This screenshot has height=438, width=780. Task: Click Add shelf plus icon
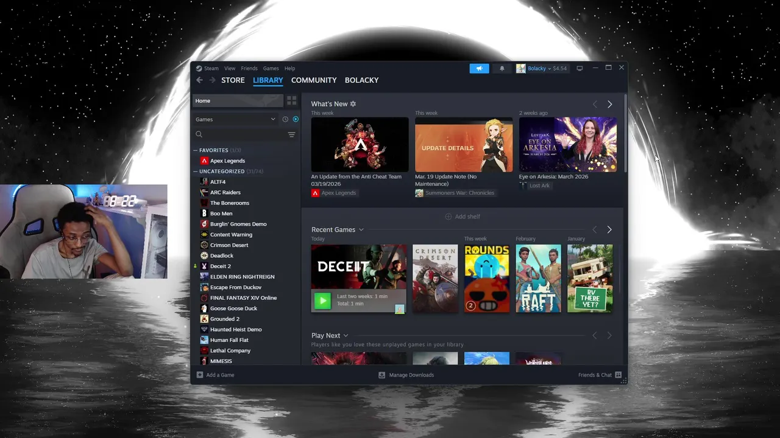coord(448,217)
